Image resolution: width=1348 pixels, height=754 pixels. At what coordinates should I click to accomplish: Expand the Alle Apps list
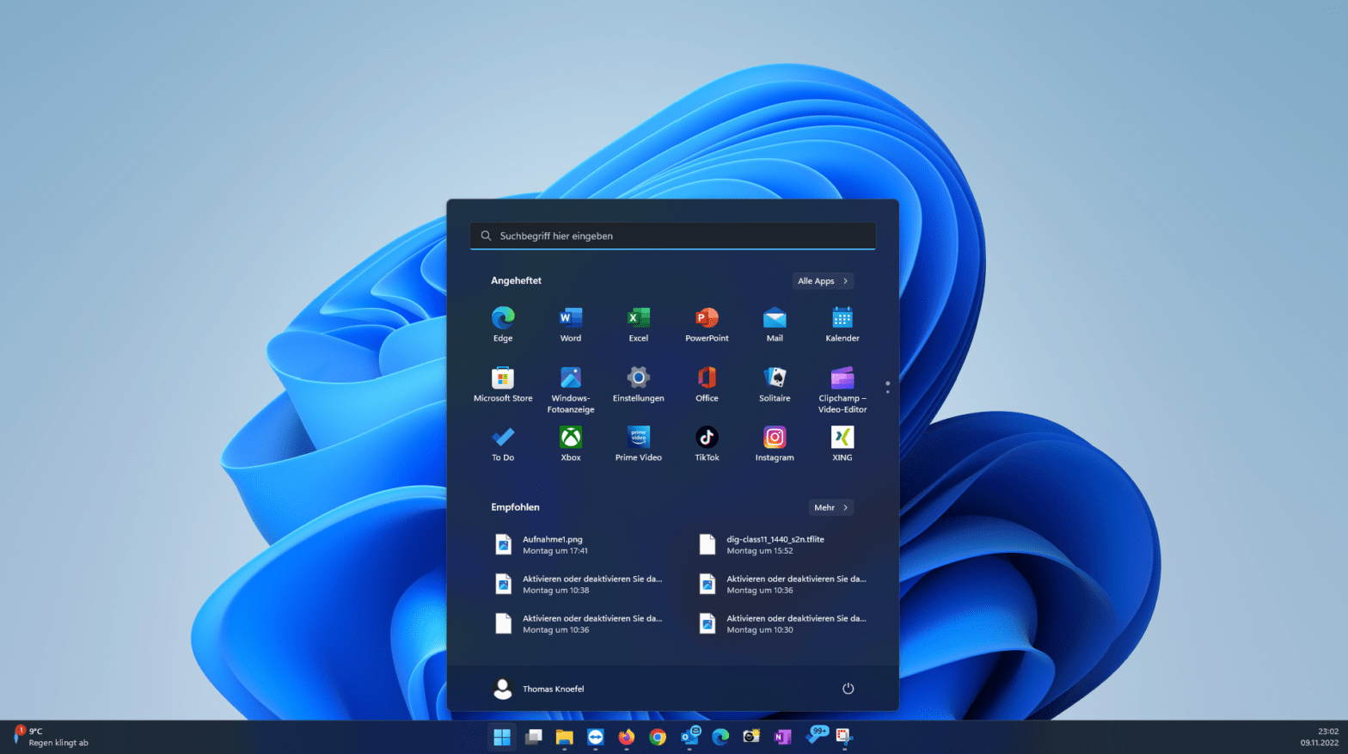pyautogui.click(x=823, y=281)
